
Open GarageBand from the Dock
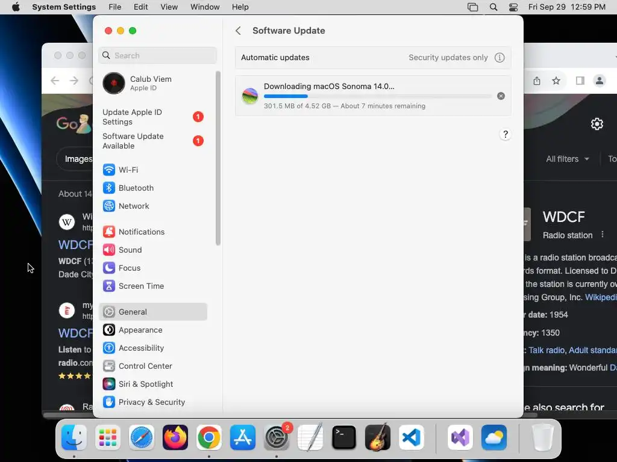tap(378, 437)
